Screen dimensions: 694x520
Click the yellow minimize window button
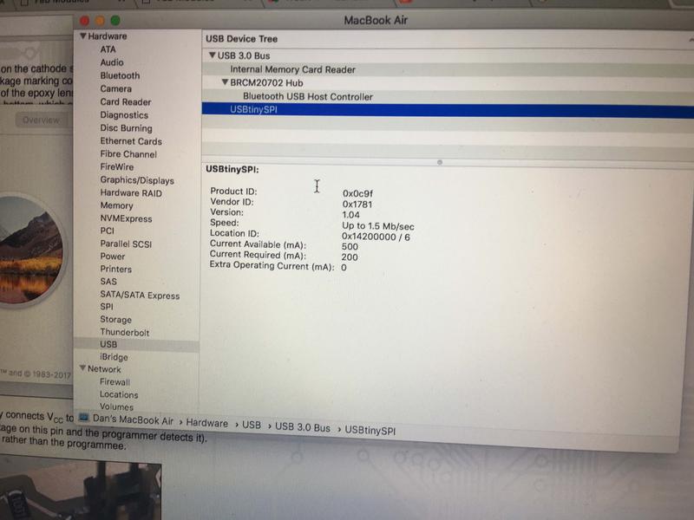tap(100, 20)
